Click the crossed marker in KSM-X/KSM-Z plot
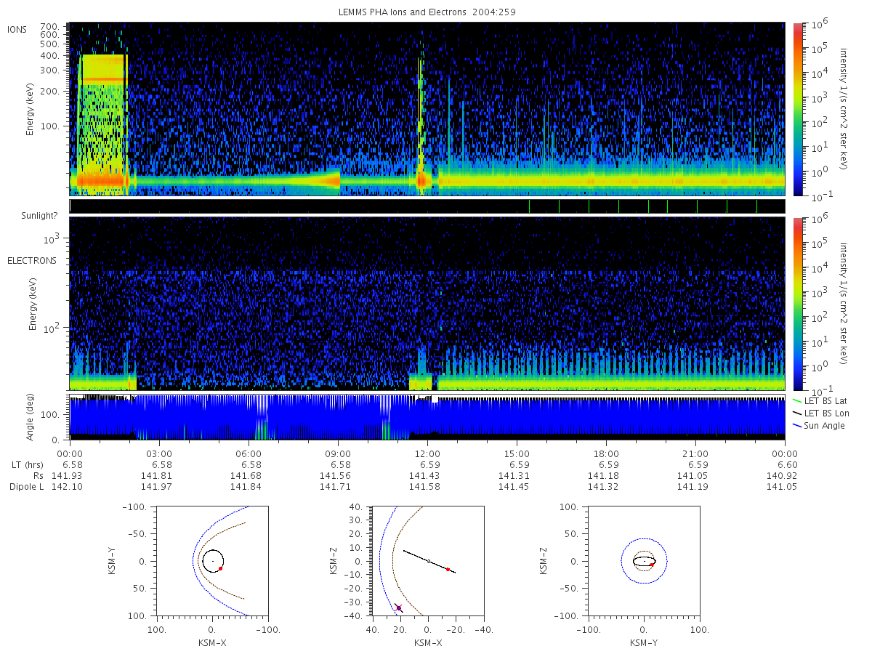Screen dimensions: 872x654 [398, 607]
